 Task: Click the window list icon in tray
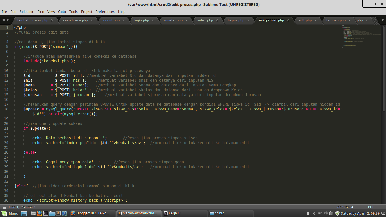click(x=383, y=213)
